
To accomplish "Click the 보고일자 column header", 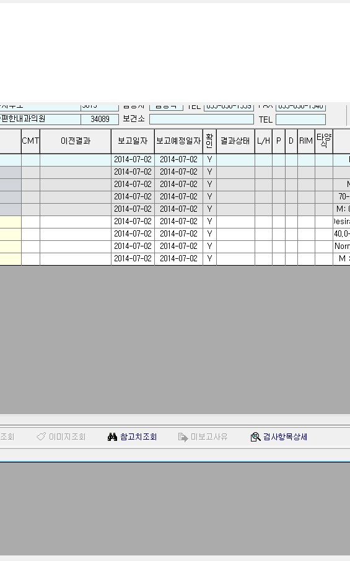I will tap(133, 141).
